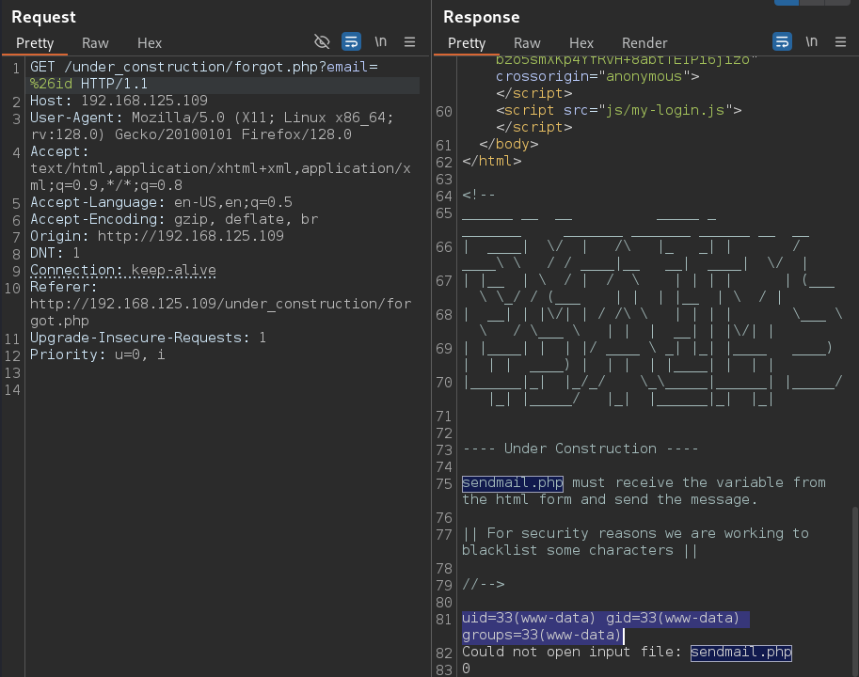Viewport: 859px width, 677px height.
Task: Select the Response Pretty tab
Action: [467, 42]
